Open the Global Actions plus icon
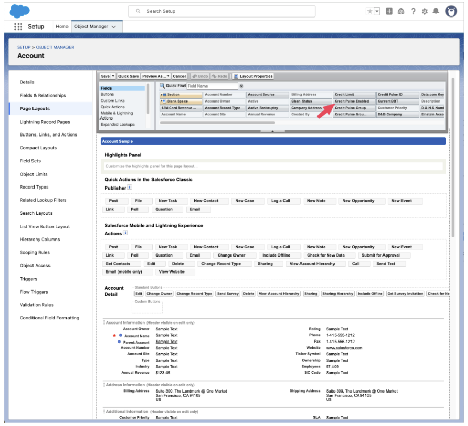 pyautogui.click(x=389, y=11)
